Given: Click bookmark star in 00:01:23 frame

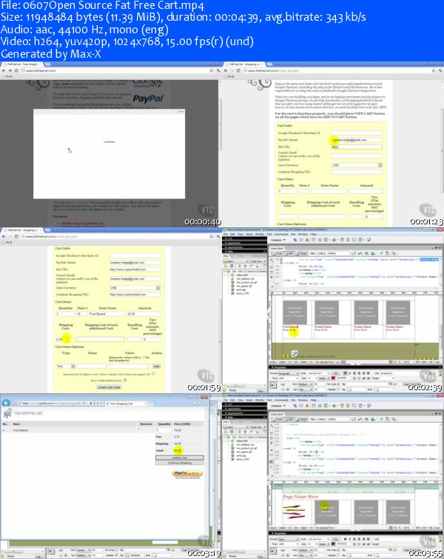Looking at the screenshot, I should point(434,70).
